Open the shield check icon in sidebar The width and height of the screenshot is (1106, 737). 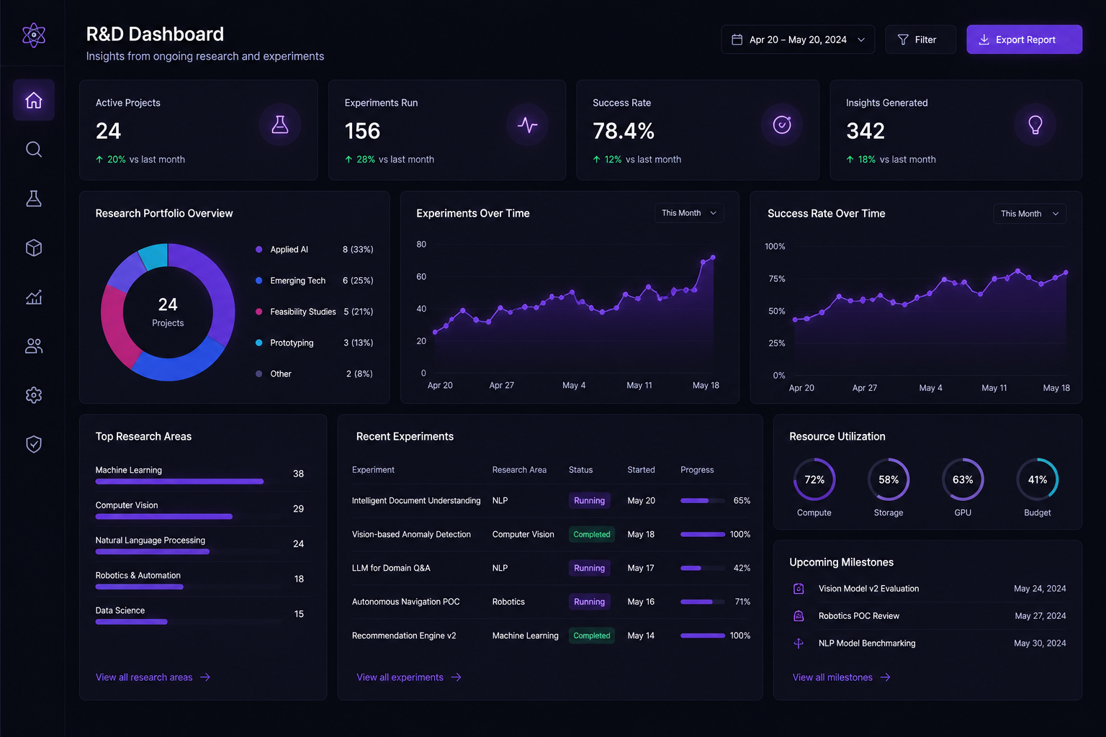(34, 444)
